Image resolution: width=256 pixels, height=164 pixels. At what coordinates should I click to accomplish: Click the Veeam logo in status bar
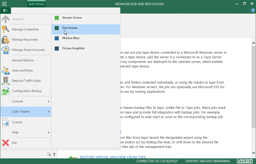tap(245, 161)
